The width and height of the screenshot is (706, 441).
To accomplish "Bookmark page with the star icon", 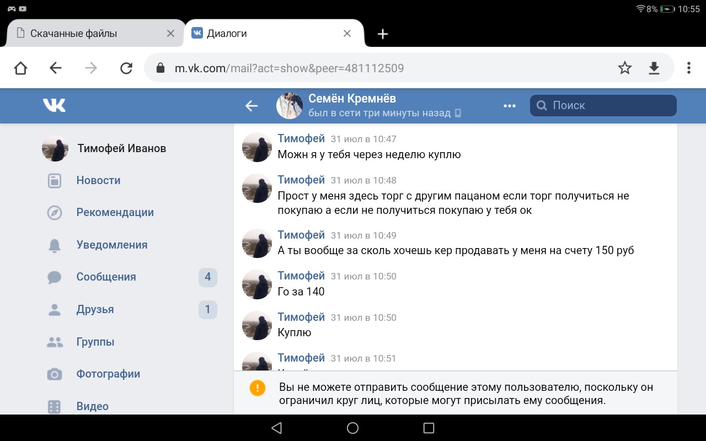I will (624, 68).
